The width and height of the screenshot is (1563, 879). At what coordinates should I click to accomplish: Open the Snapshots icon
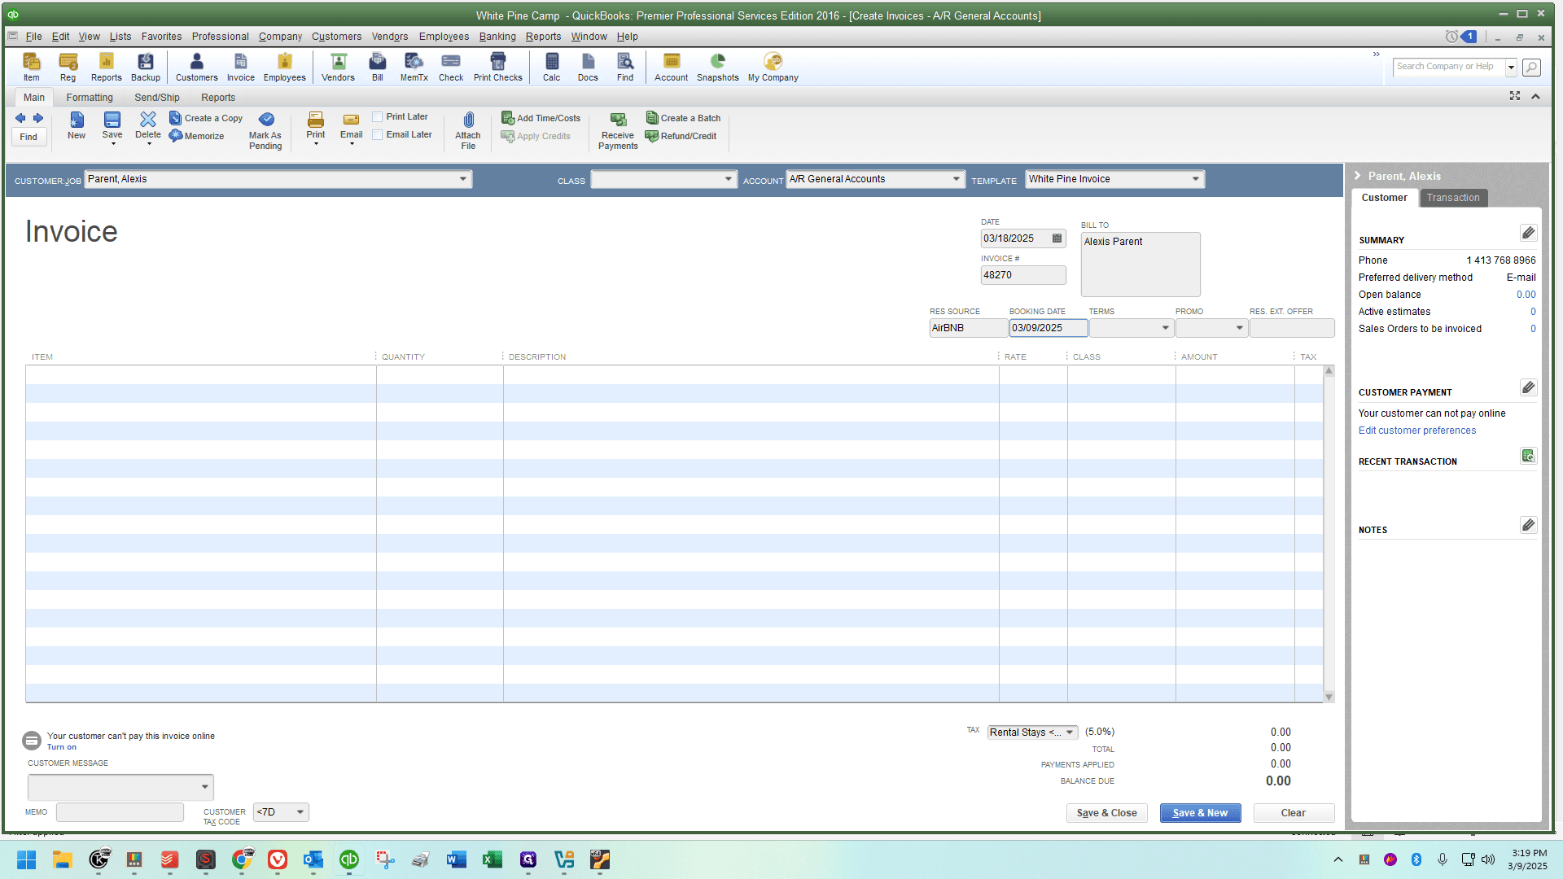(x=717, y=66)
